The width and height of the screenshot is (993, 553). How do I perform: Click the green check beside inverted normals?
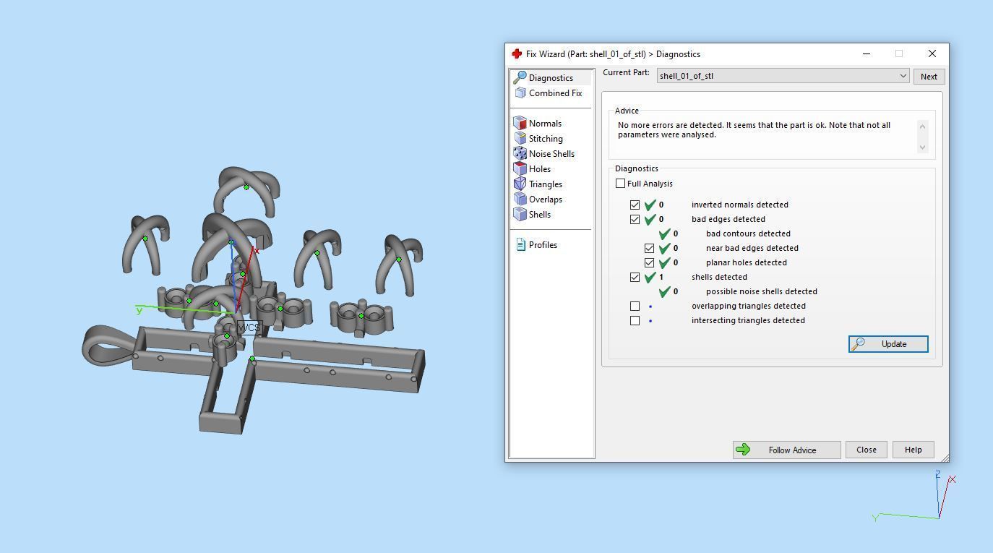[x=650, y=205]
